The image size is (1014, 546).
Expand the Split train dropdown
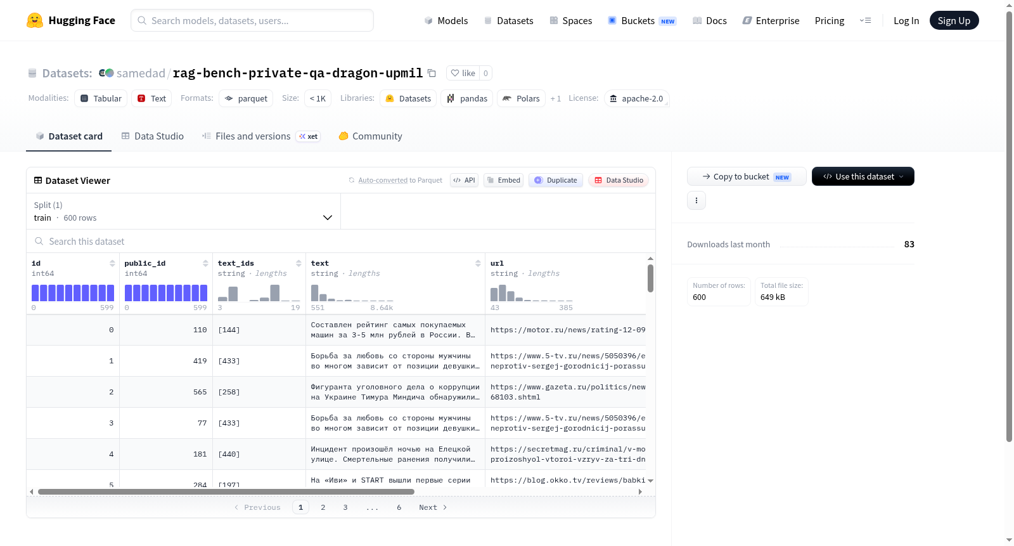(184, 211)
